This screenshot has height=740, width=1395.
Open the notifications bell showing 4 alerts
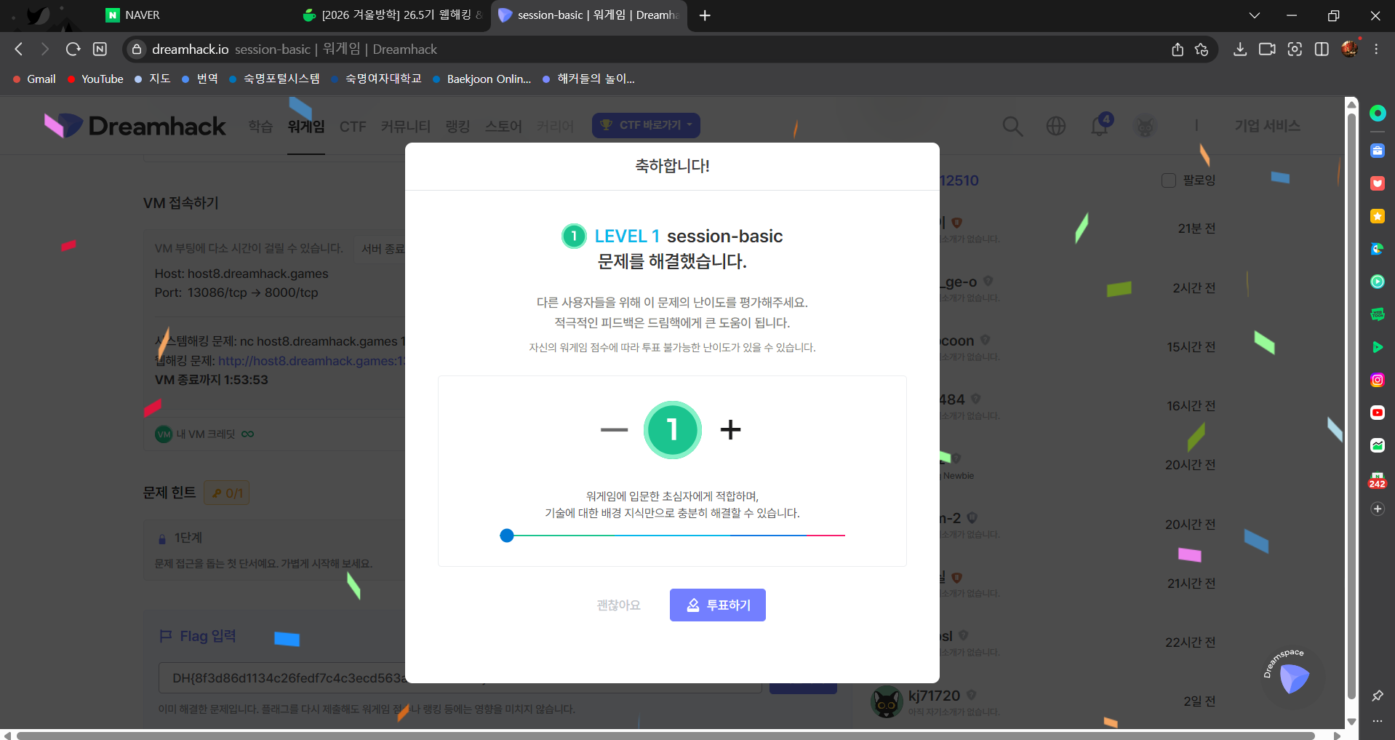click(x=1098, y=126)
